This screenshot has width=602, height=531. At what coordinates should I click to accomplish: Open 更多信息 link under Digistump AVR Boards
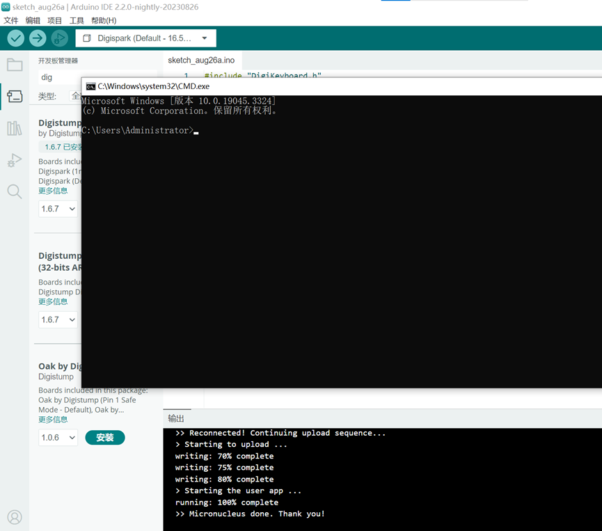point(53,191)
